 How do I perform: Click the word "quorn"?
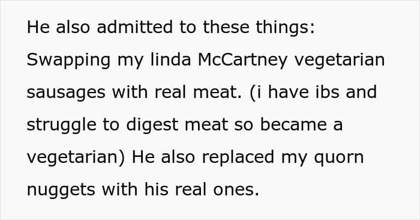[339, 159]
